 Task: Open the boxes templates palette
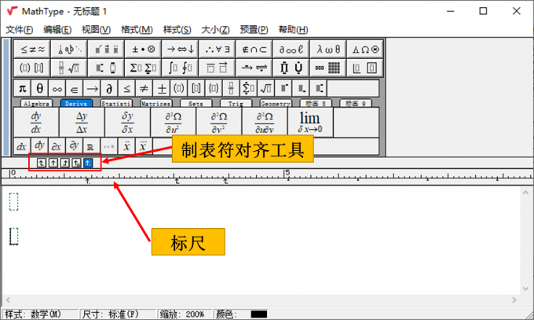click(x=365, y=68)
